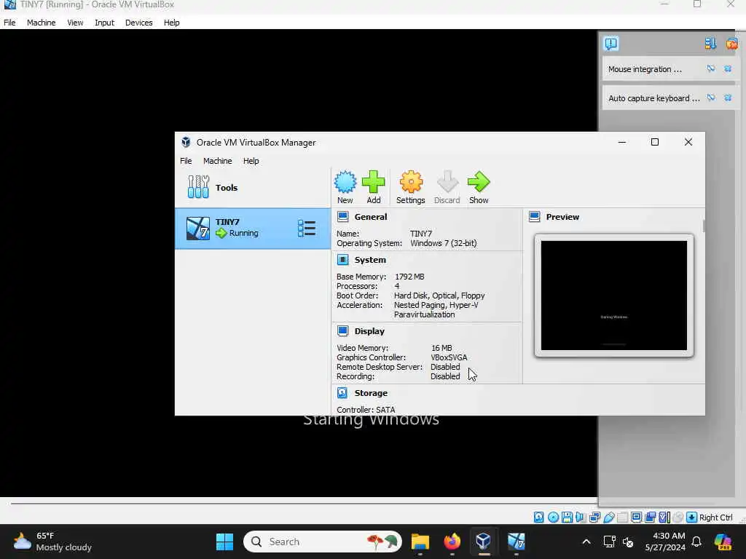Click the Preview section header
The height and width of the screenshot is (559, 746).
tap(562, 217)
